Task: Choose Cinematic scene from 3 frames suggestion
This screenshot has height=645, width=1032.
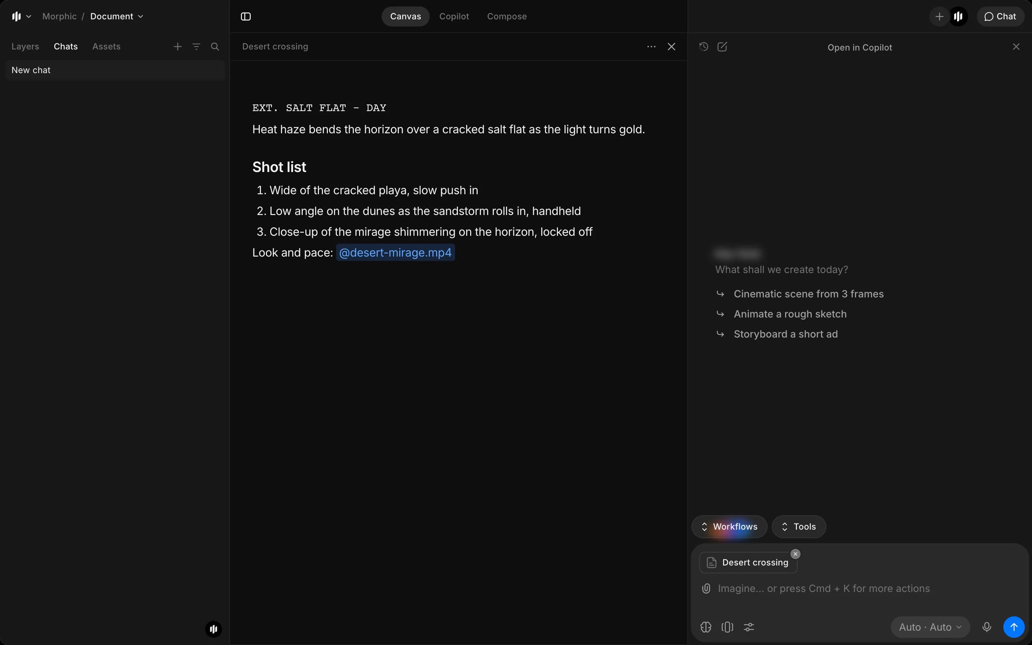Action: 808,294
